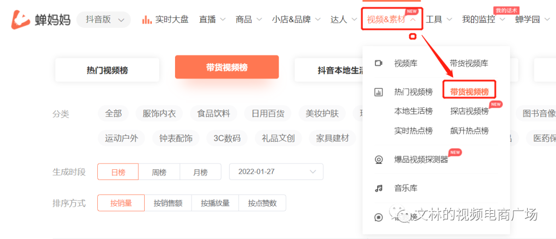The image size is (556, 239).
Task: Expand the 小店&品牌 menu
Action: click(296, 20)
